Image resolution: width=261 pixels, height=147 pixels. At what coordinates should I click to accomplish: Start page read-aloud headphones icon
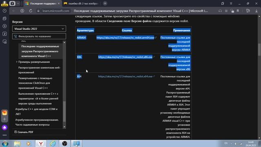[x=220, y=11]
